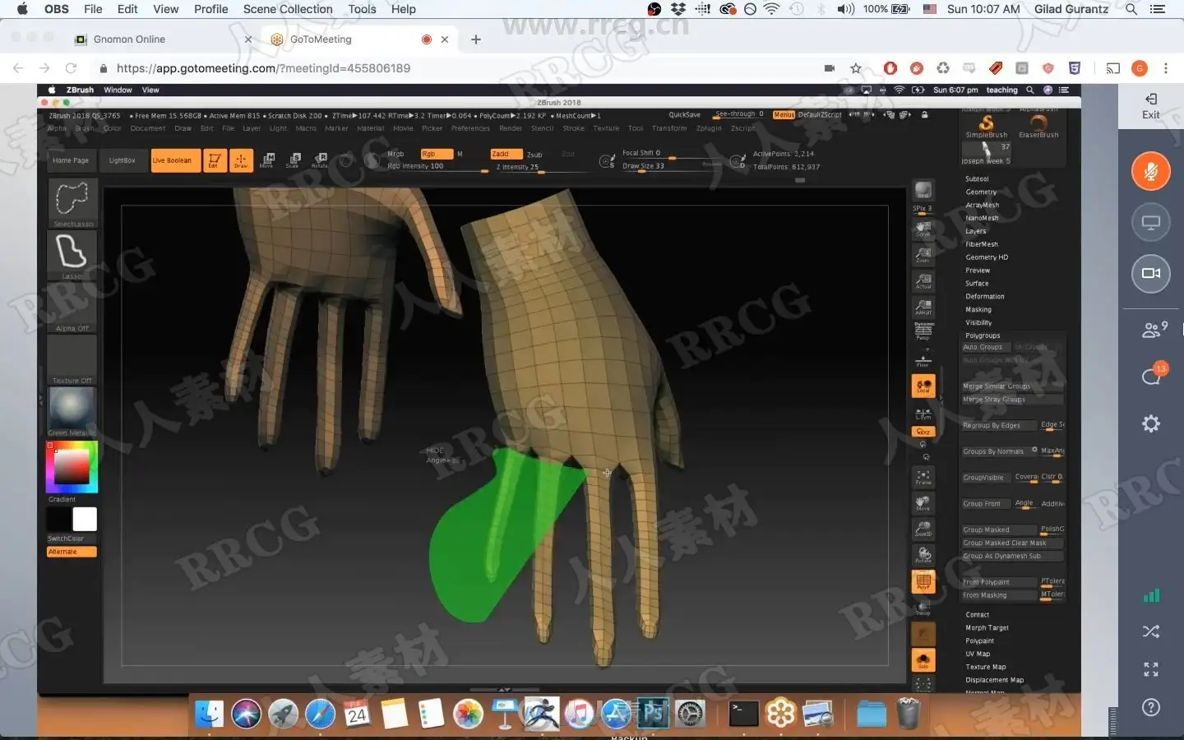The width and height of the screenshot is (1184, 740).
Task: Expand the Geometry section
Action: coord(981,192)
